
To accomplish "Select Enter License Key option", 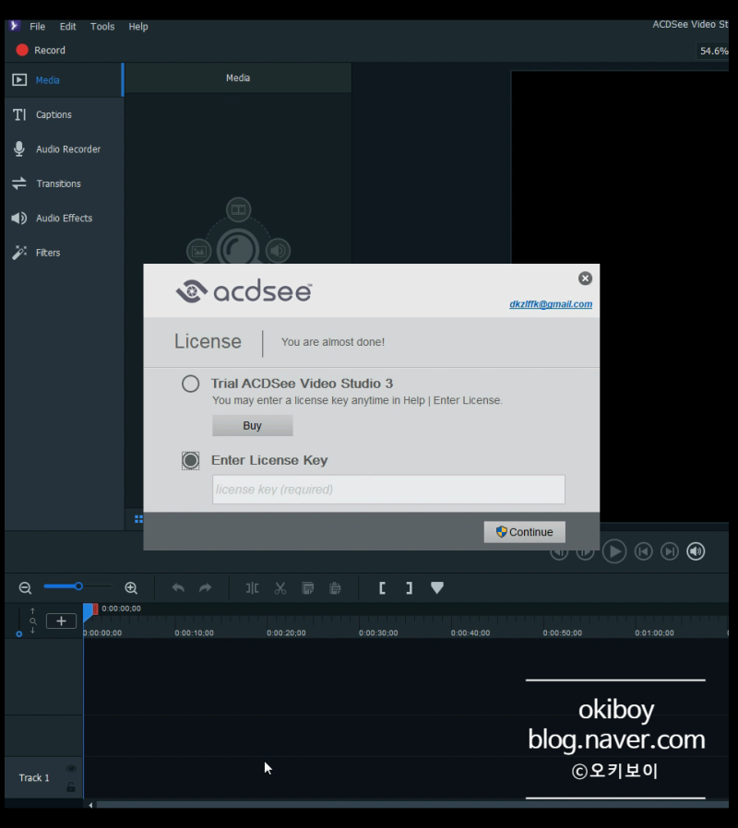I will click(191, 460).
